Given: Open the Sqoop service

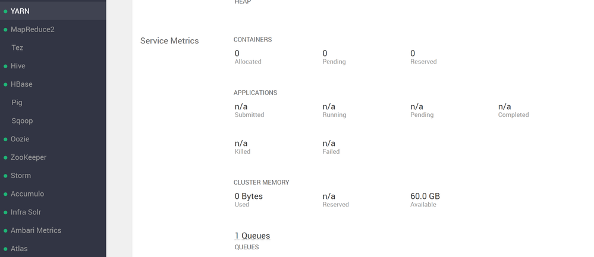Looking at the screenshot, I should pyautogui.click(x=22, y=121).
